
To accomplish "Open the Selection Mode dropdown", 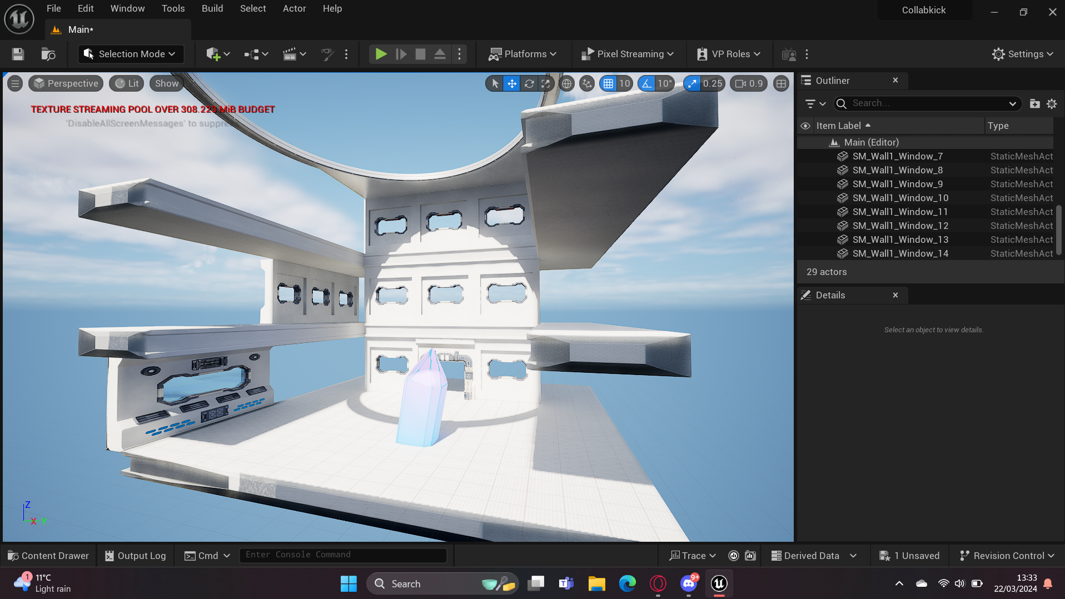I will (131, 54).
